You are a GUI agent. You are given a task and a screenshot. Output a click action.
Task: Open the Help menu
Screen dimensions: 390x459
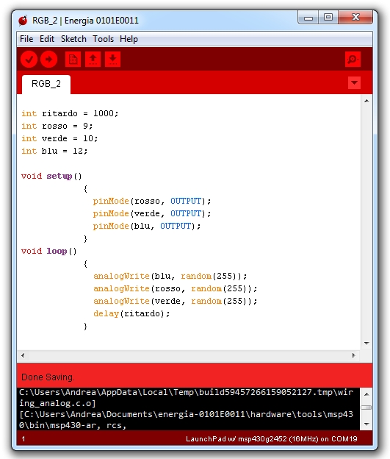tap(129, 39)
